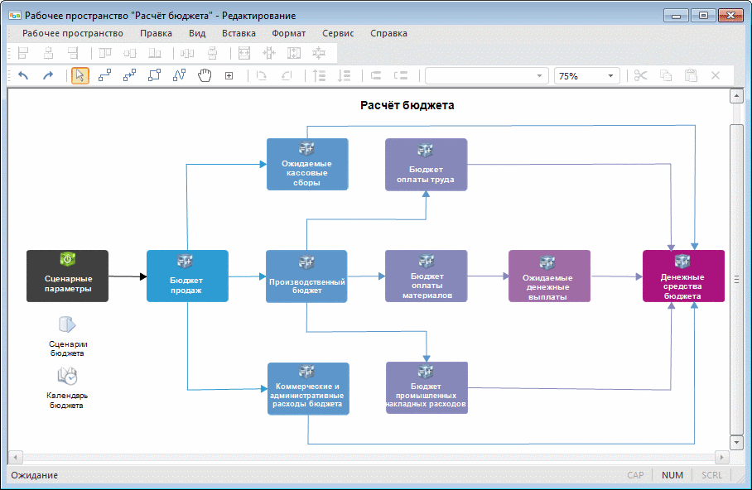Choose the arrow connector line tool
This screenshot has width=752, height=490.
[x=129, y=76]
